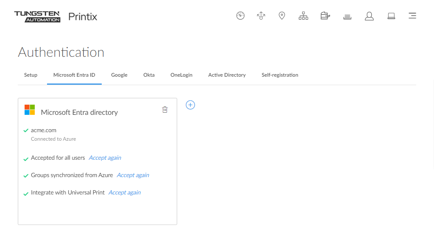Open the Active Directory tab
Viewport: 434px width, 236px height.
point(227,75)
